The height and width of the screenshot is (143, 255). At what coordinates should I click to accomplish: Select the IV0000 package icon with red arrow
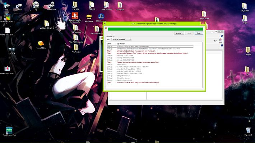[x=7, y=70]
